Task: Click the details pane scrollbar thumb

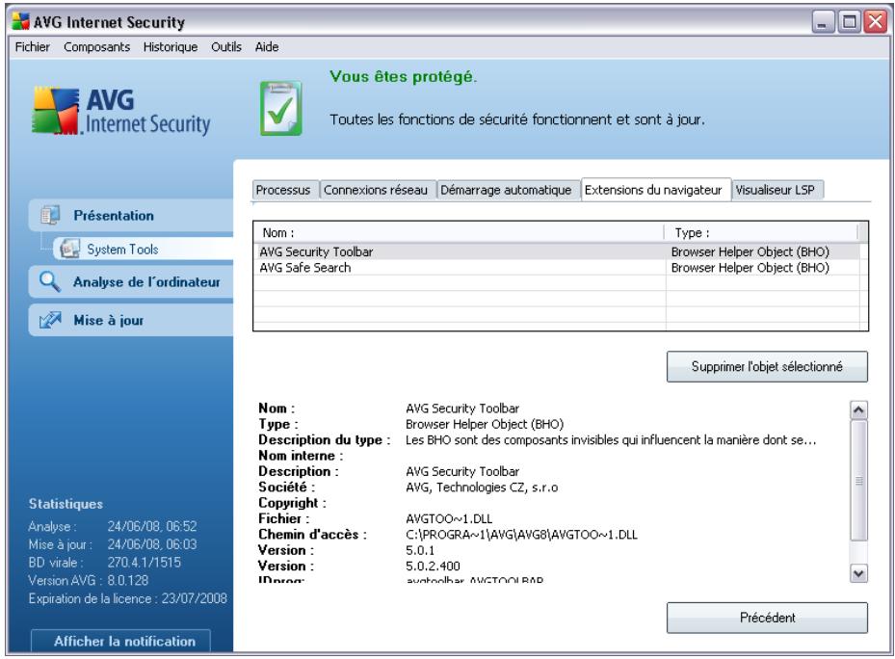Action: (858, 480)
